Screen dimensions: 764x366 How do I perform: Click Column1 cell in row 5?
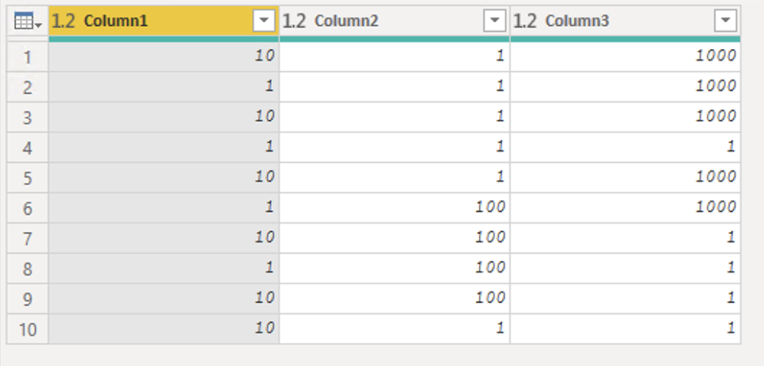click(164, 178)
